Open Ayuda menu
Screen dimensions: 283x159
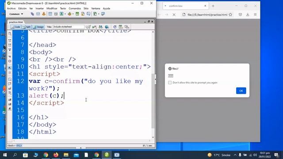(x=107, y=8)
